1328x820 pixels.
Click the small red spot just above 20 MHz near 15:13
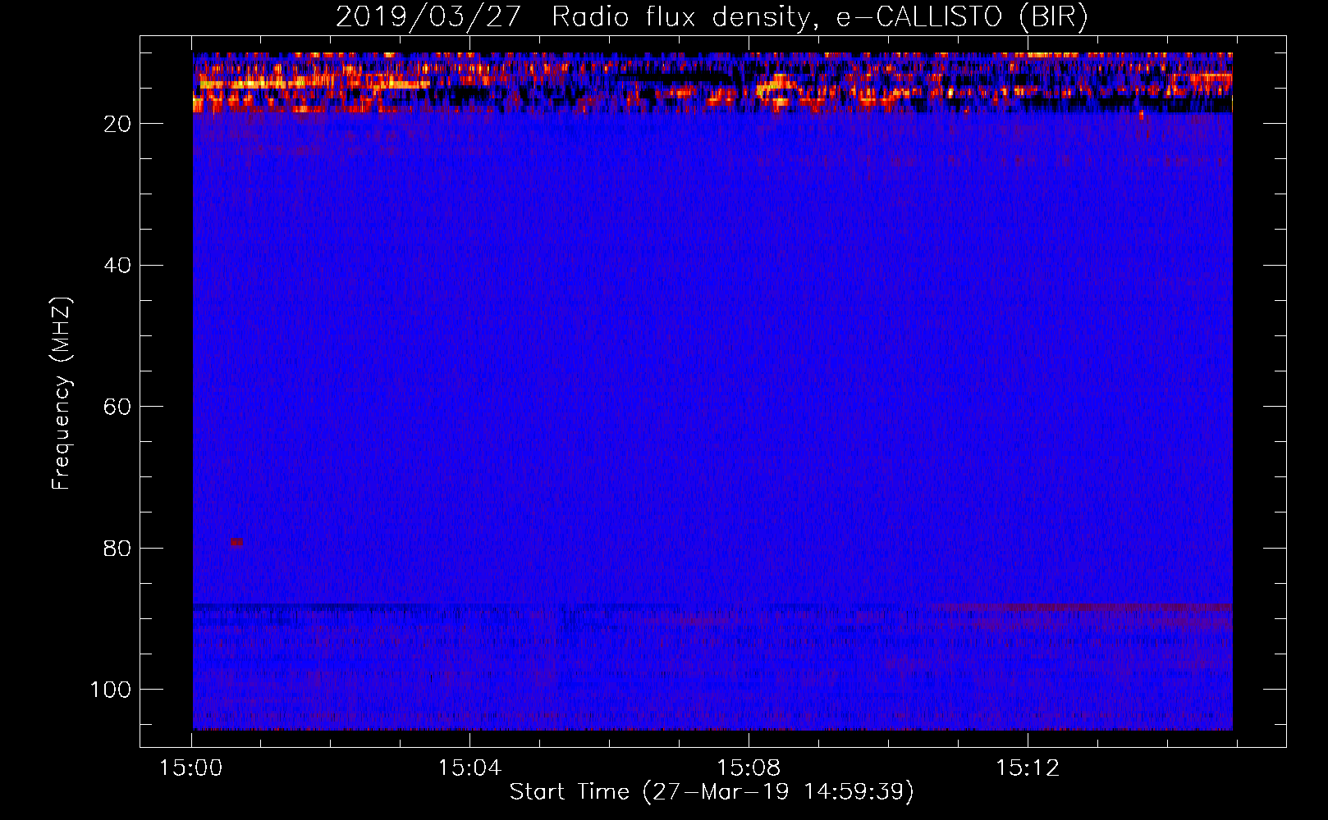[1141, 115]
